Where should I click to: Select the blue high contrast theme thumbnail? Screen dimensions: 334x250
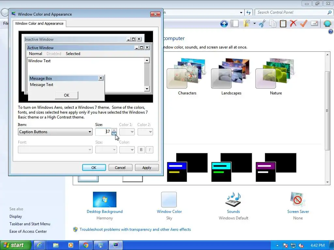[x=187, y=167]
